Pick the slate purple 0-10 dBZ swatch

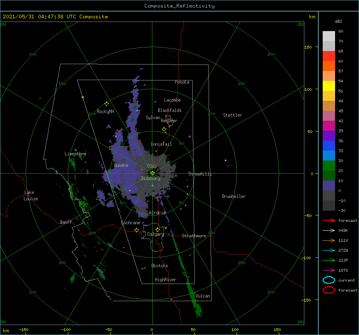coord(329,186)
